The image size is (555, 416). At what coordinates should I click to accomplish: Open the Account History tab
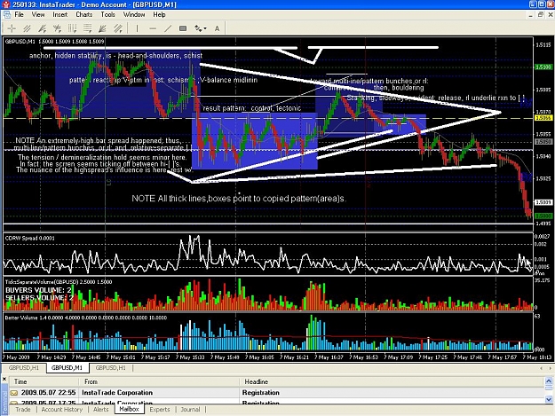pos(62,410)
